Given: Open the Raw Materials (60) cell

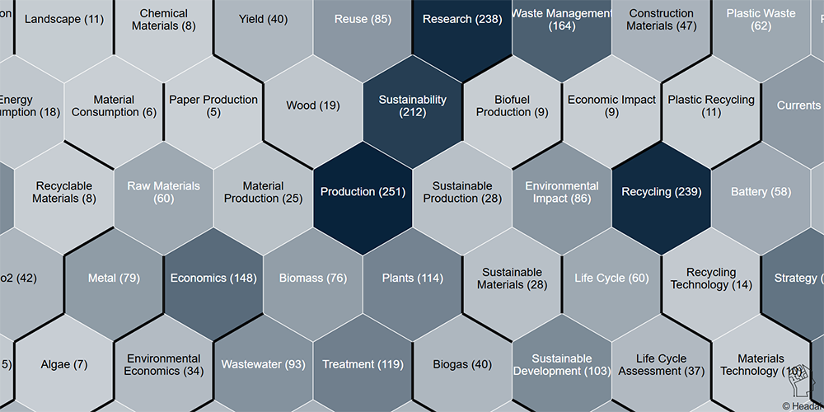Looking at the screenshot, I should [163, 192].
